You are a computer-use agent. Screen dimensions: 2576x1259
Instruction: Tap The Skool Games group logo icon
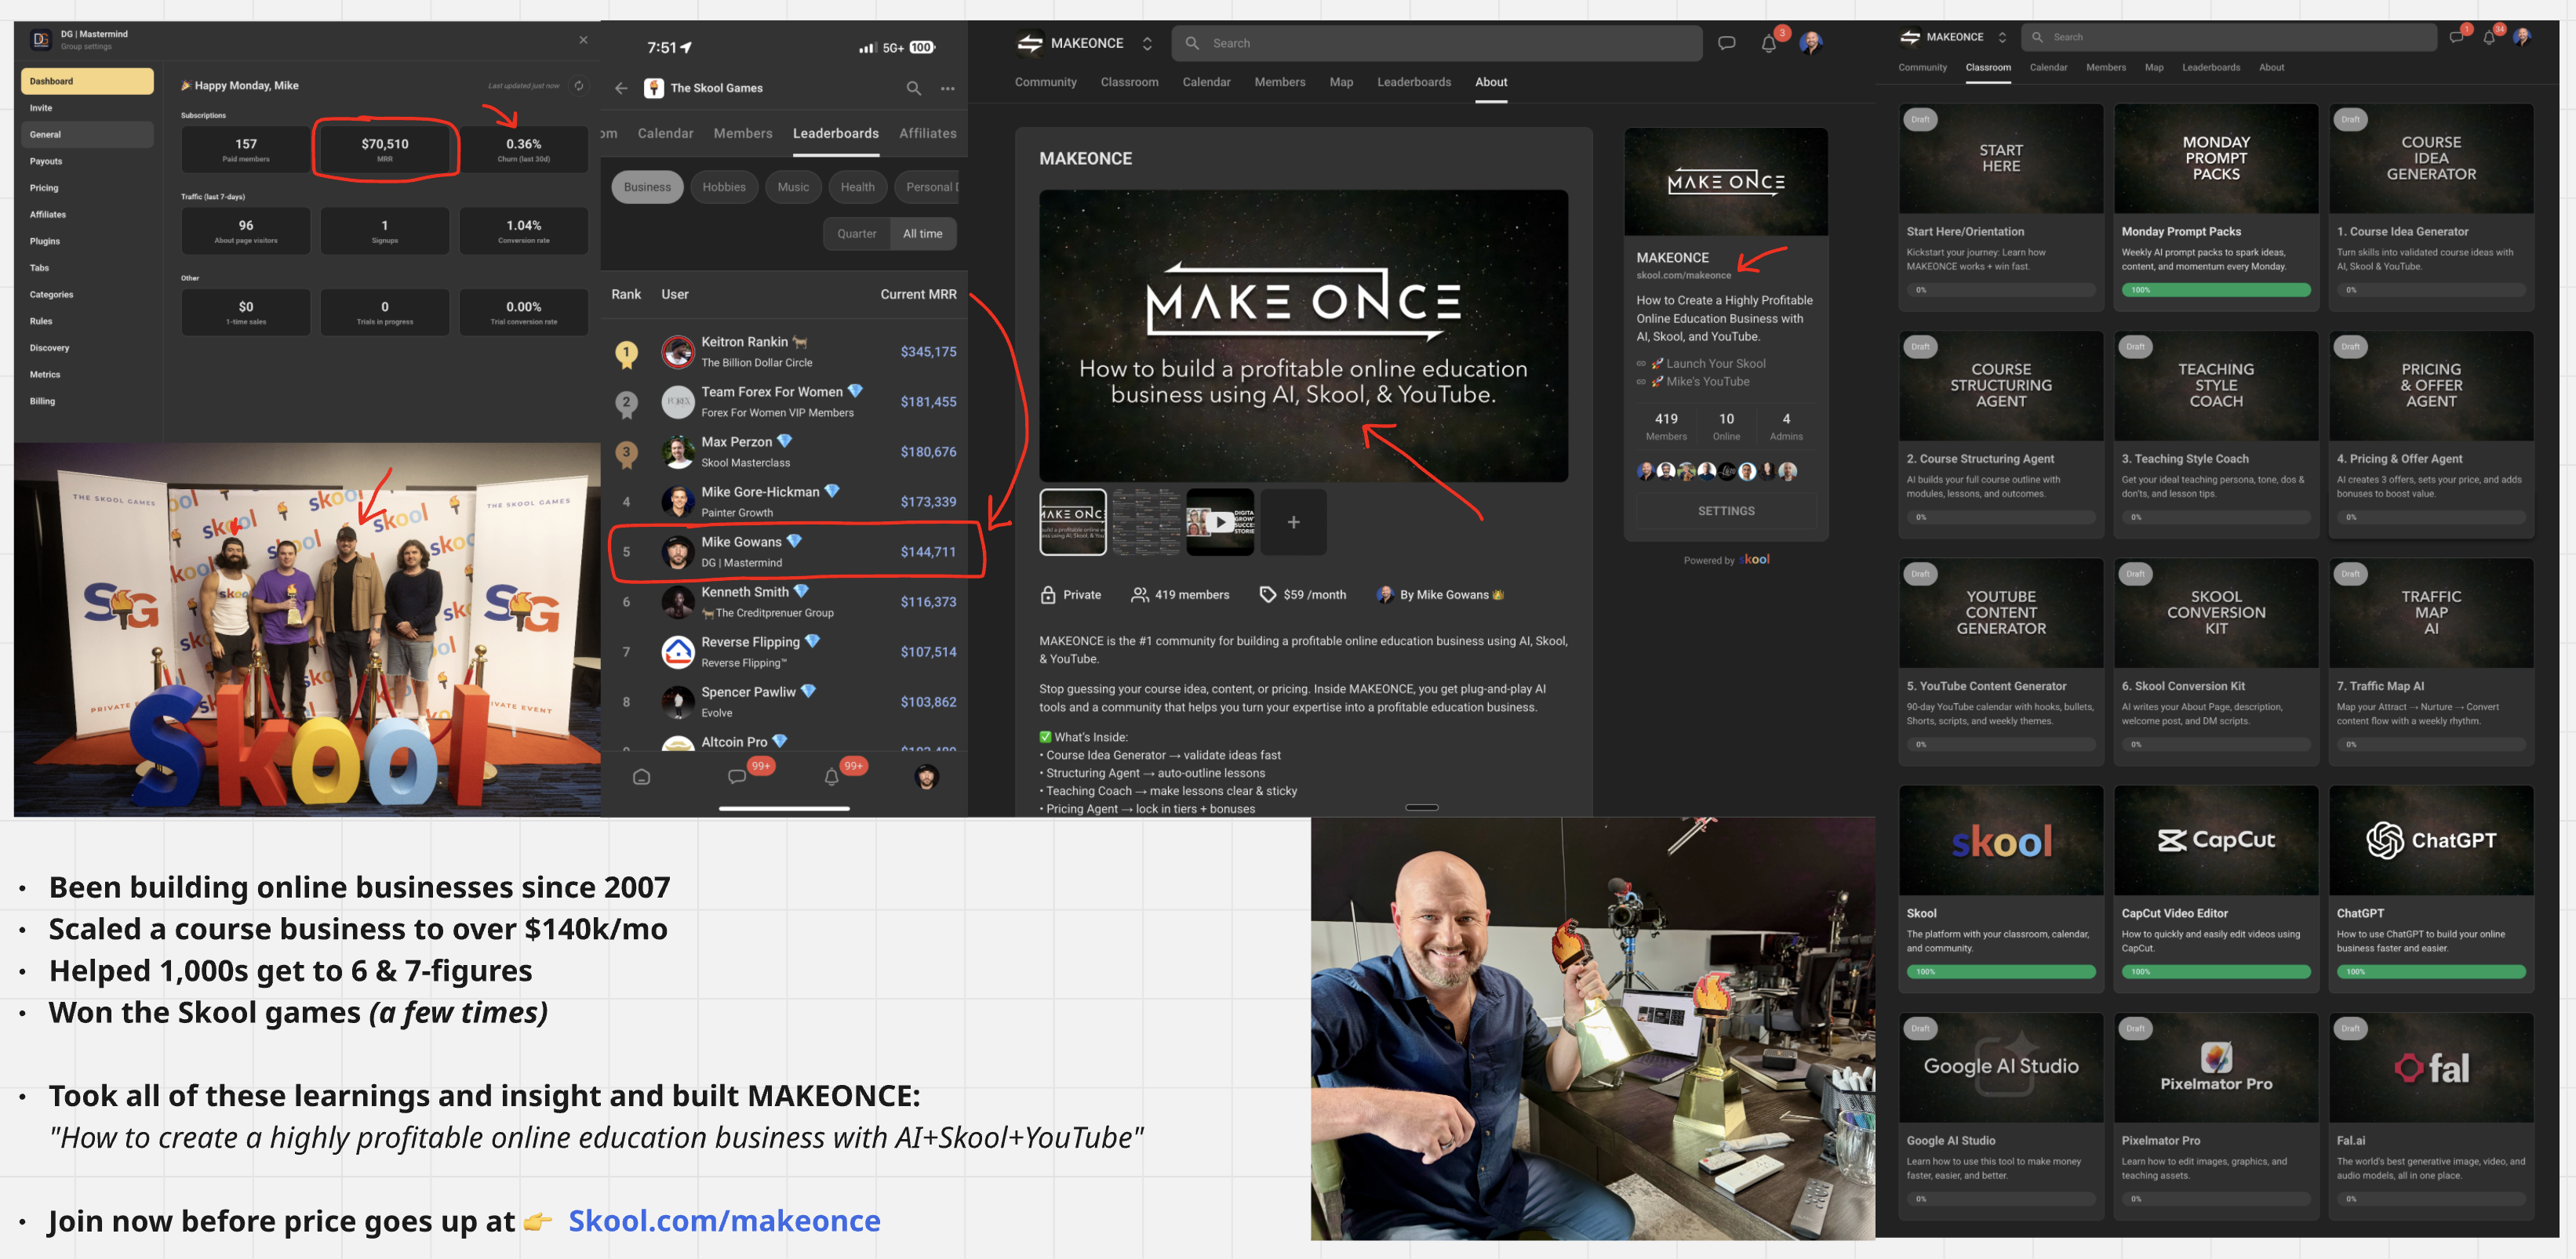[653, 88]
